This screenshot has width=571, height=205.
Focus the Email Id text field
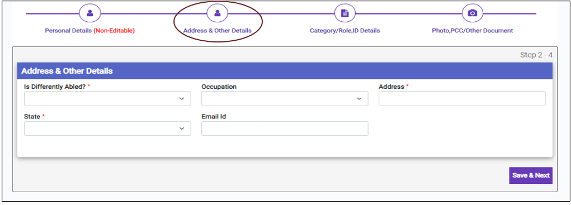(285, 128)
